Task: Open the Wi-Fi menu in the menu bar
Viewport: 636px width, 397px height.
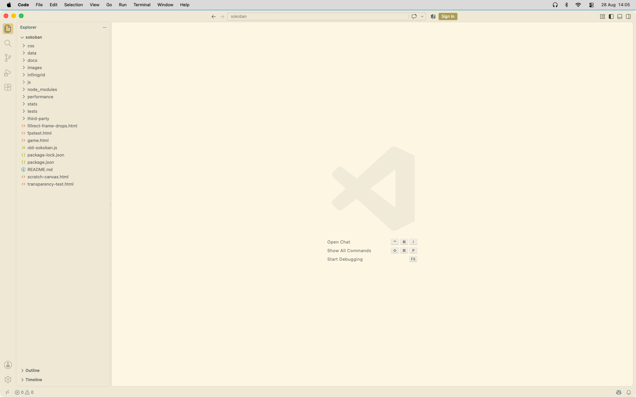Action: point(578,5)
